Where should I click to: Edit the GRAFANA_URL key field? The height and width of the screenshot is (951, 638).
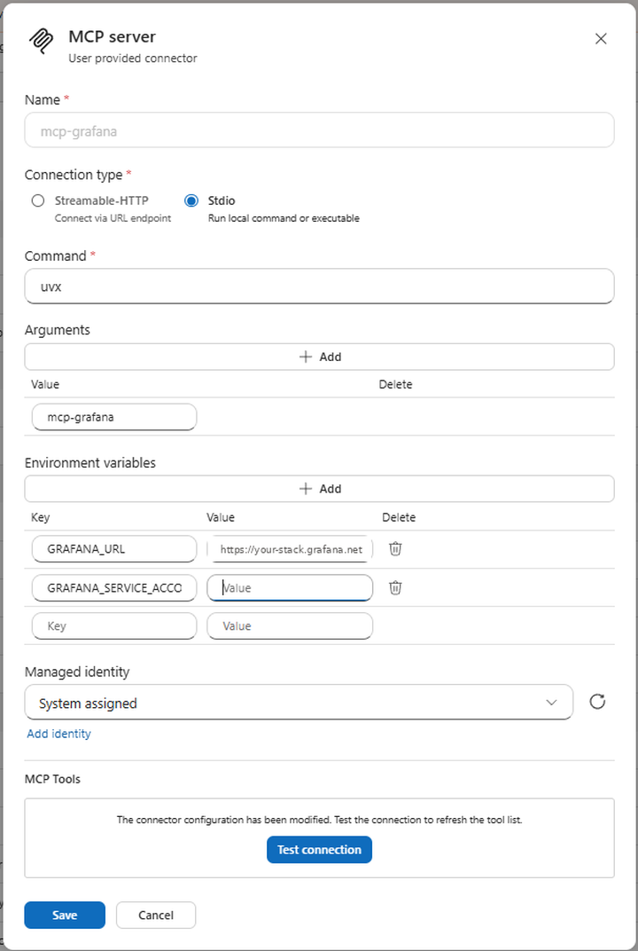tap(114, 549)
